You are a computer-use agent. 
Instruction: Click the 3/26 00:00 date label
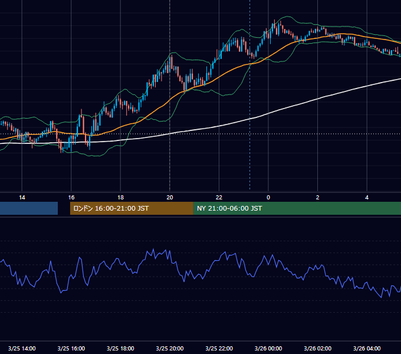coord(268,348)
